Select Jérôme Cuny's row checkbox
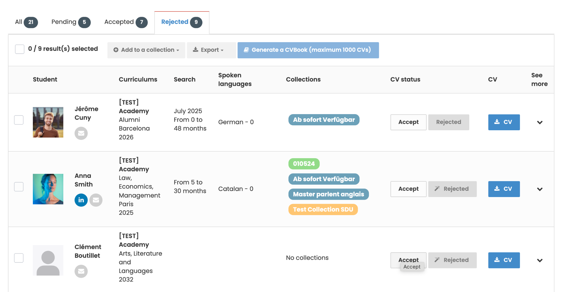 point(19,120)
